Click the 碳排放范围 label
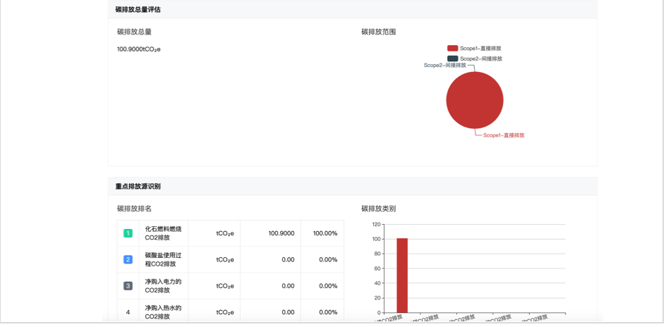This screenshot has height=327, width=666. (x=378, y=32)
